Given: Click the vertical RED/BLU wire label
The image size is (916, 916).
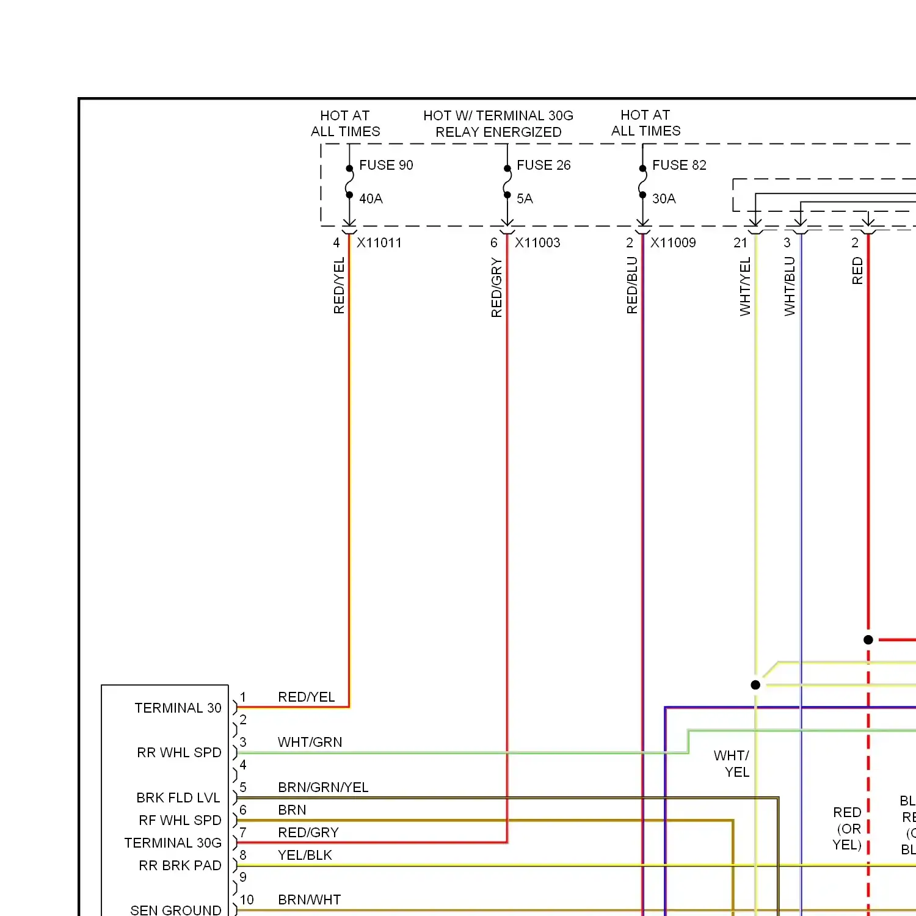Looking at the screenshot, I should (632, 285).
